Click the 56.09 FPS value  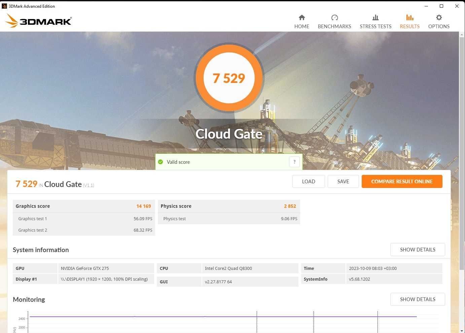(x=143, y=219)
